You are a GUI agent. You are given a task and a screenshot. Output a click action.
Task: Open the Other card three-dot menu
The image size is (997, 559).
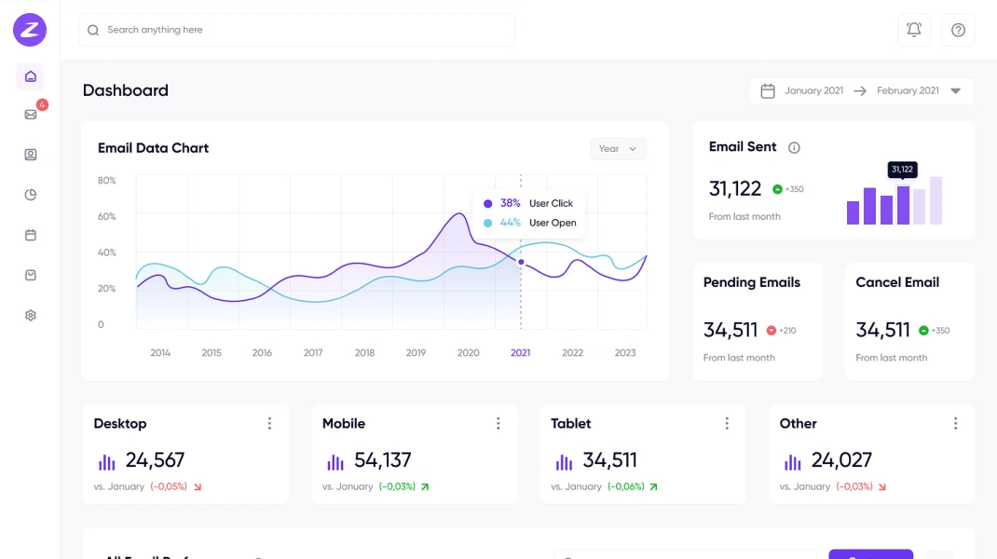coord(955,424)
